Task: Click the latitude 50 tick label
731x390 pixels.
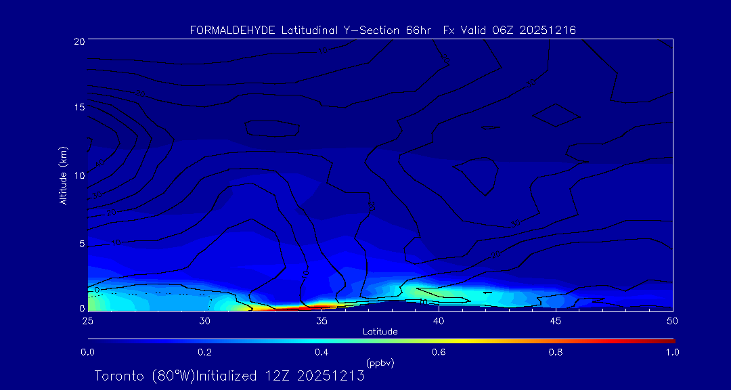Action: point(673,320)
